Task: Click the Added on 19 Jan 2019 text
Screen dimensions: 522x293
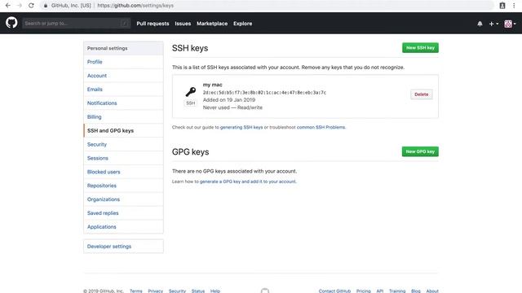Action: pyautogui.click(x=229, y=100)
